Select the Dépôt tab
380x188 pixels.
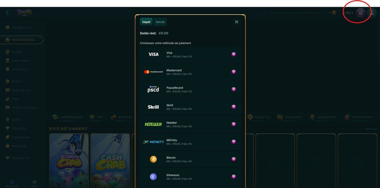pos(146,22)
